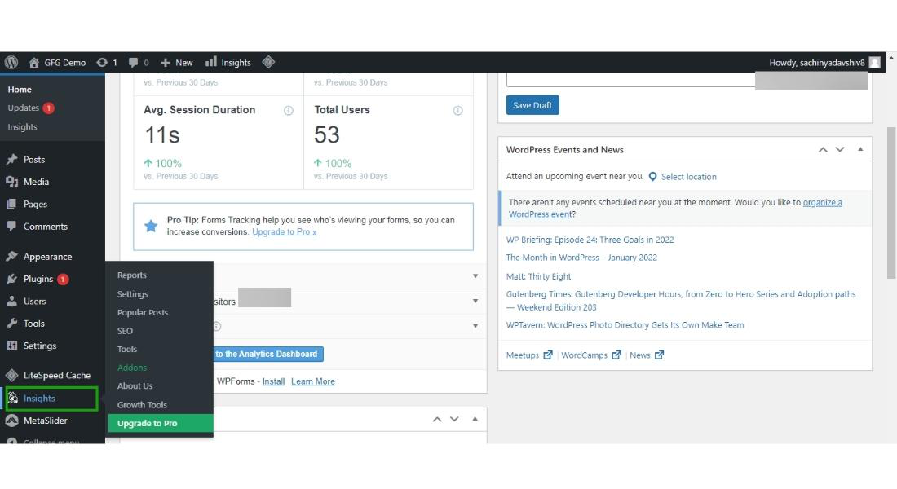Expand the visitors report row arrow
Image resolution: width=897 pixels, height=489 pixels.
(x=475, y=302)
